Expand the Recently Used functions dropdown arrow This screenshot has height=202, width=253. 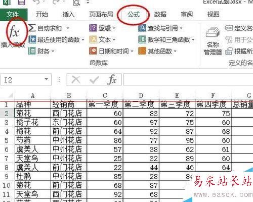pyautogui.click(x=83, y=40)
